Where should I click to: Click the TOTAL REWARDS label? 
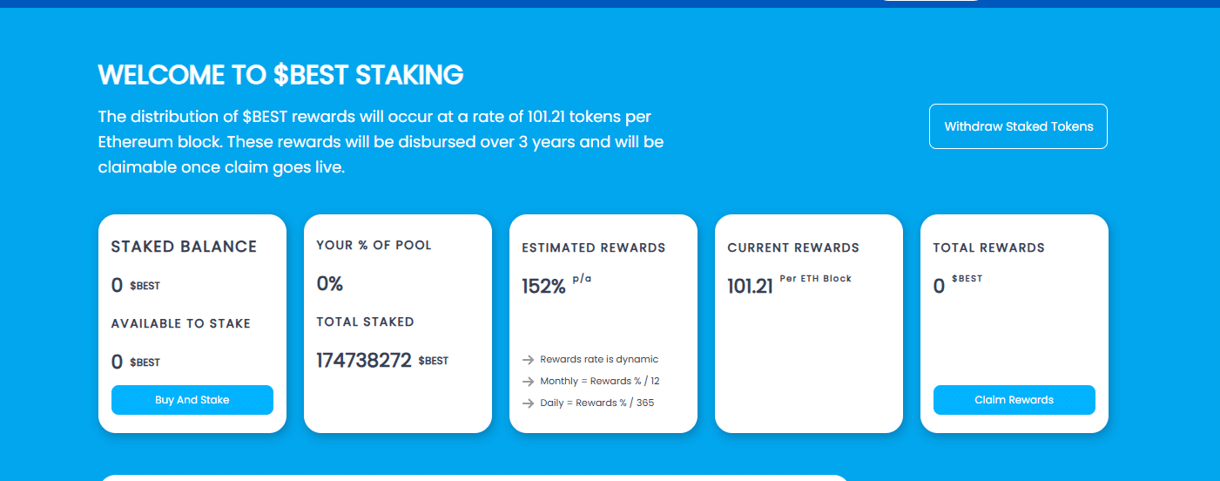(988, 247)
